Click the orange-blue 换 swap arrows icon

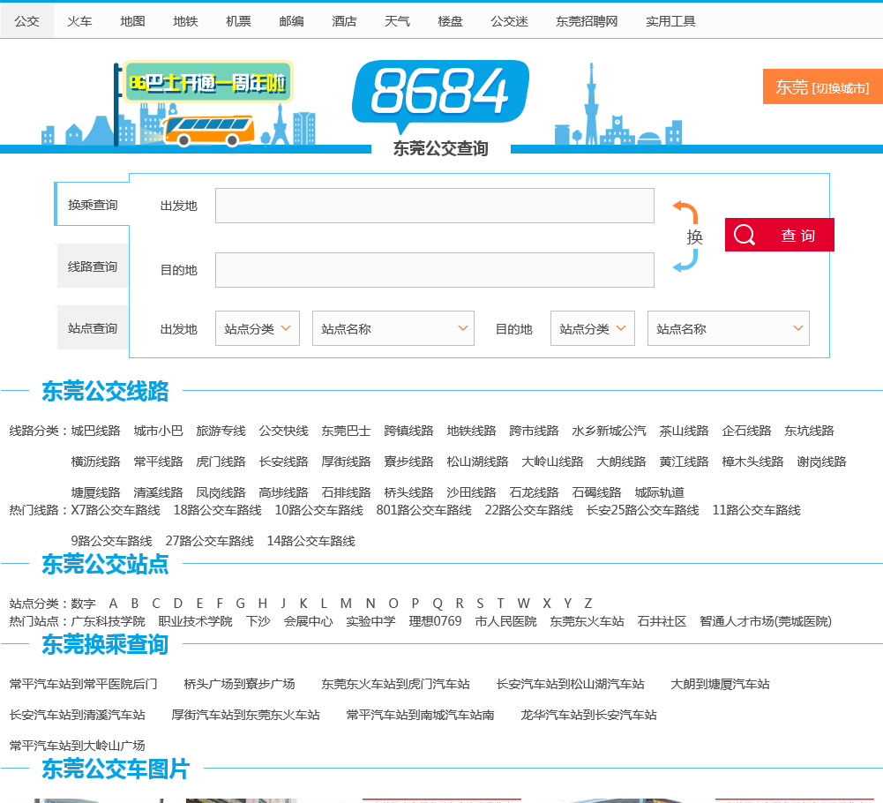pyautogui.click(x=687, y=236)
